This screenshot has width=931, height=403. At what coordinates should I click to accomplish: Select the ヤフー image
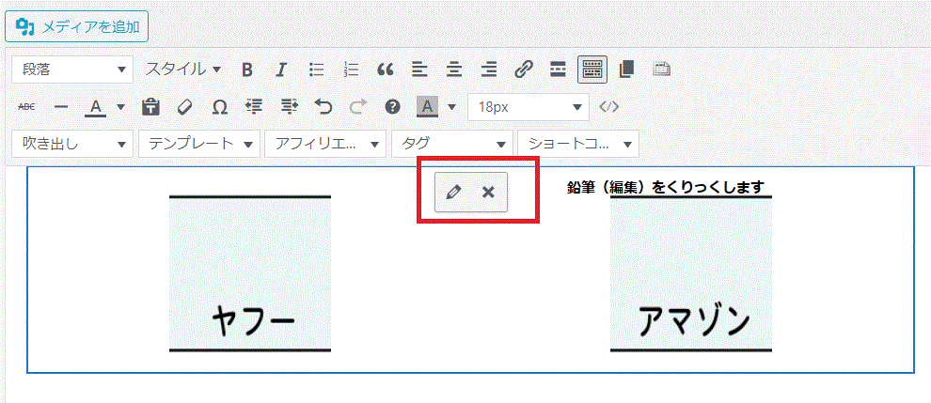coord(250,273)
